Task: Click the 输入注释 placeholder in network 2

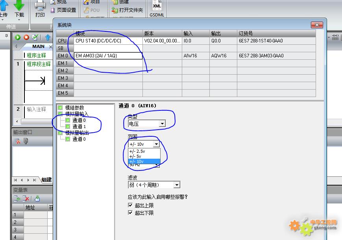Action: tap(37, 109)
